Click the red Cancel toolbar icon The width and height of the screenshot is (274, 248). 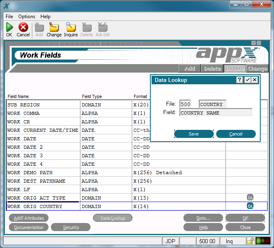click(x=23, y=27)
